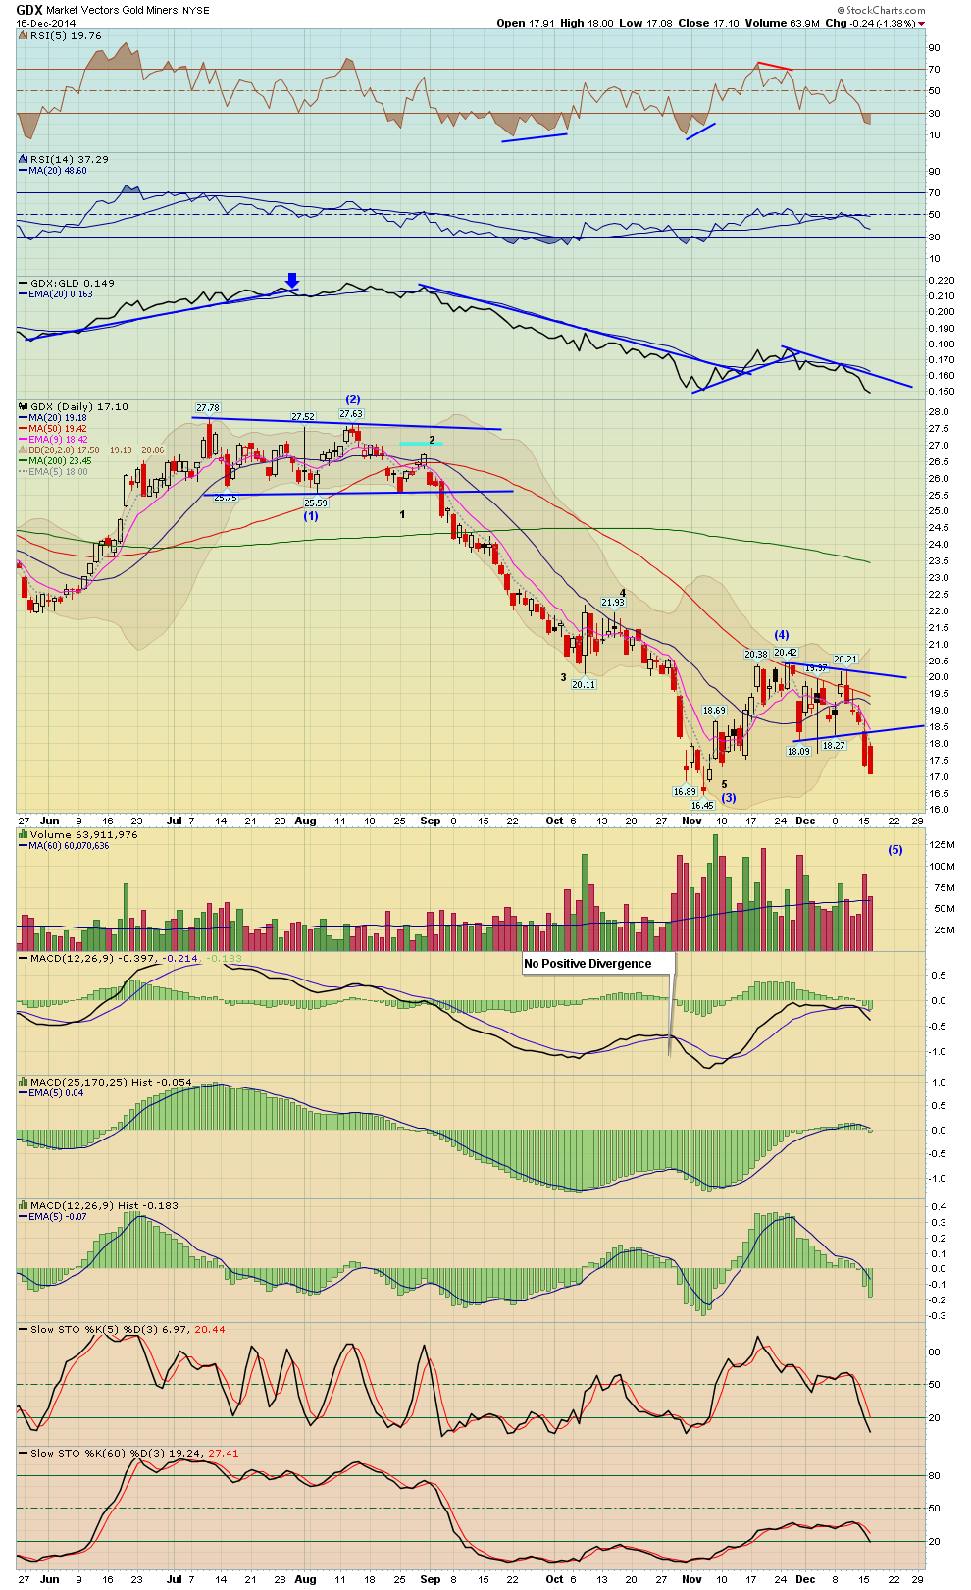Image resolution: width=971 pixels, height=1590 pixels.
Task: Click the blue MA(20) 19.18 line swatch
Action: click(x=24, y=418)
